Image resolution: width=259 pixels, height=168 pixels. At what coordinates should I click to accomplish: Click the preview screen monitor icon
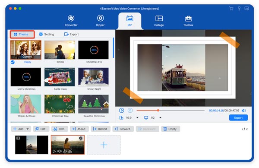click(x=146, y=117)
